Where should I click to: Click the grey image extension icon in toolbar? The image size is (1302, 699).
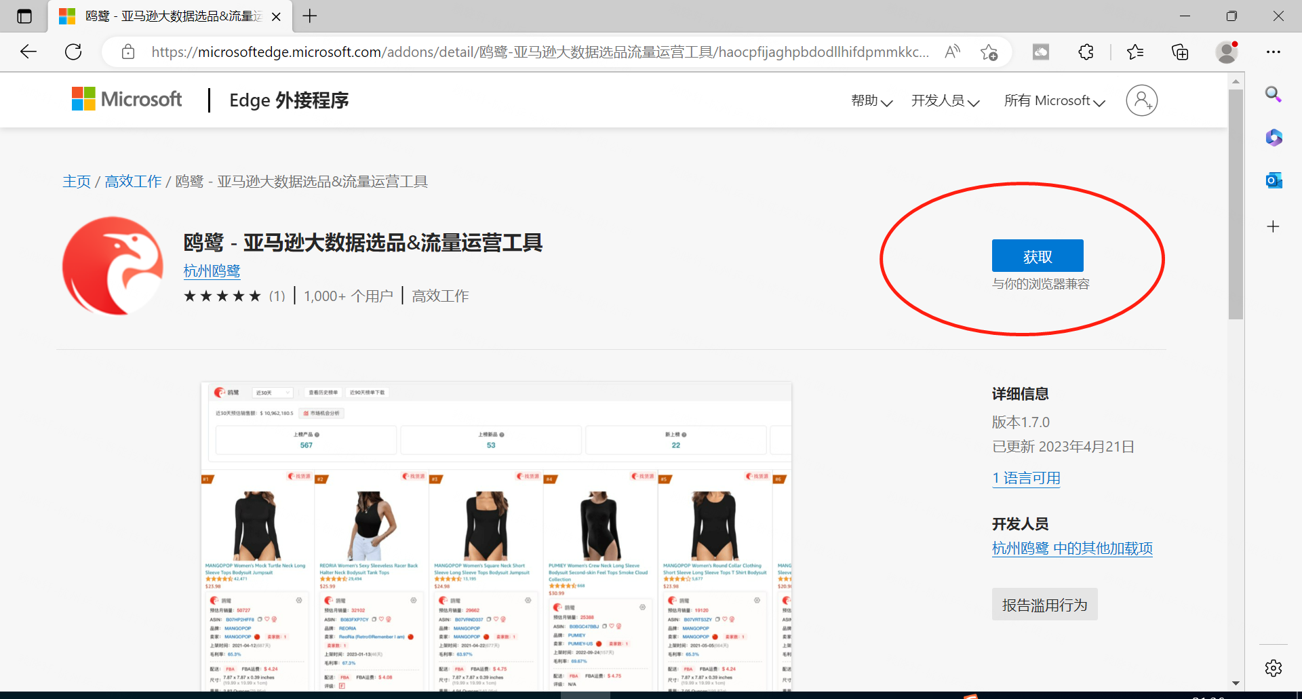[x=1041, y=52]
